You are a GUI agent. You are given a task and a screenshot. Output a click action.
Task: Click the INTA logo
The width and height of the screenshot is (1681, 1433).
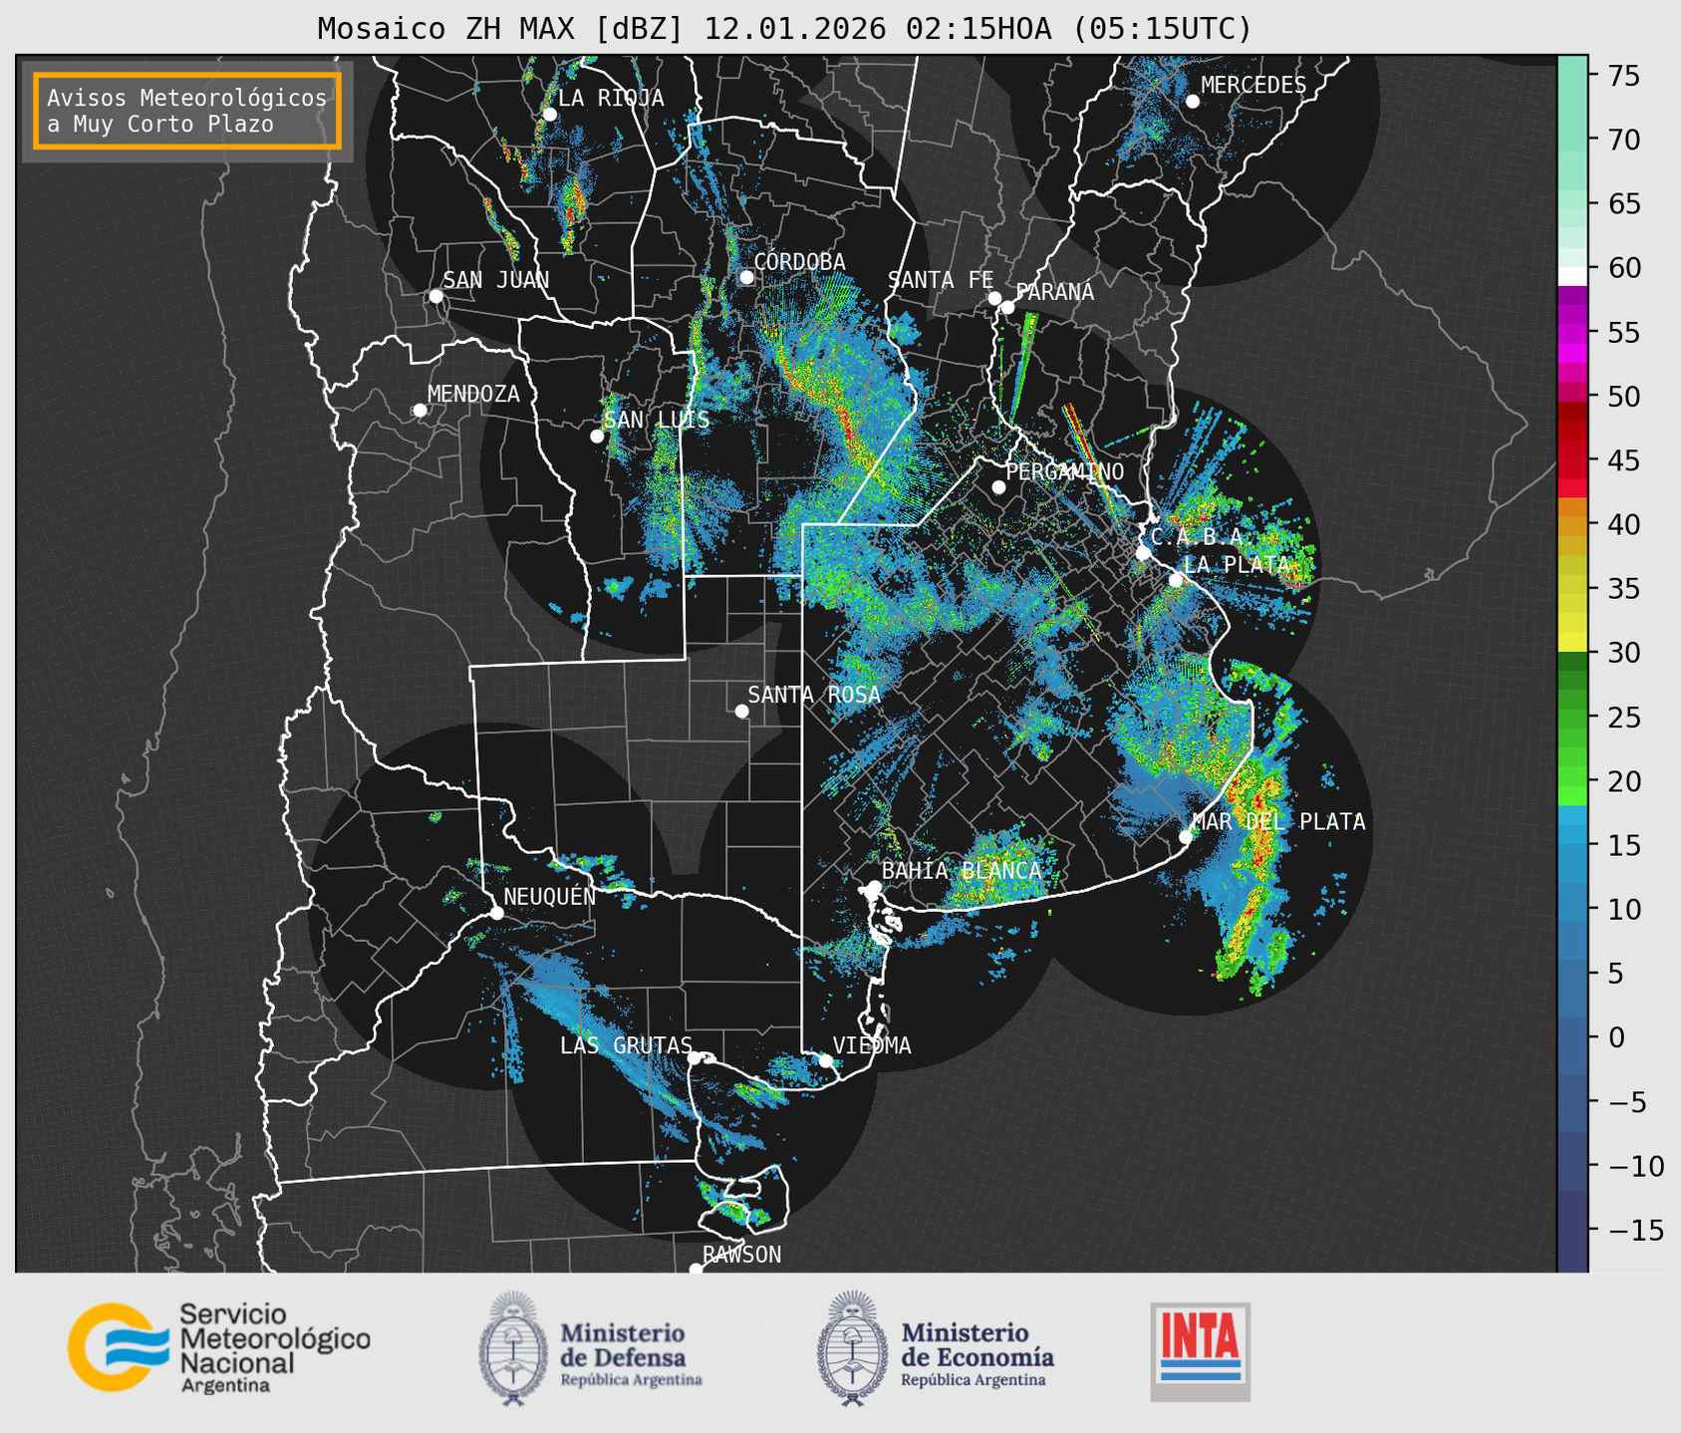coord(1201,1351)
